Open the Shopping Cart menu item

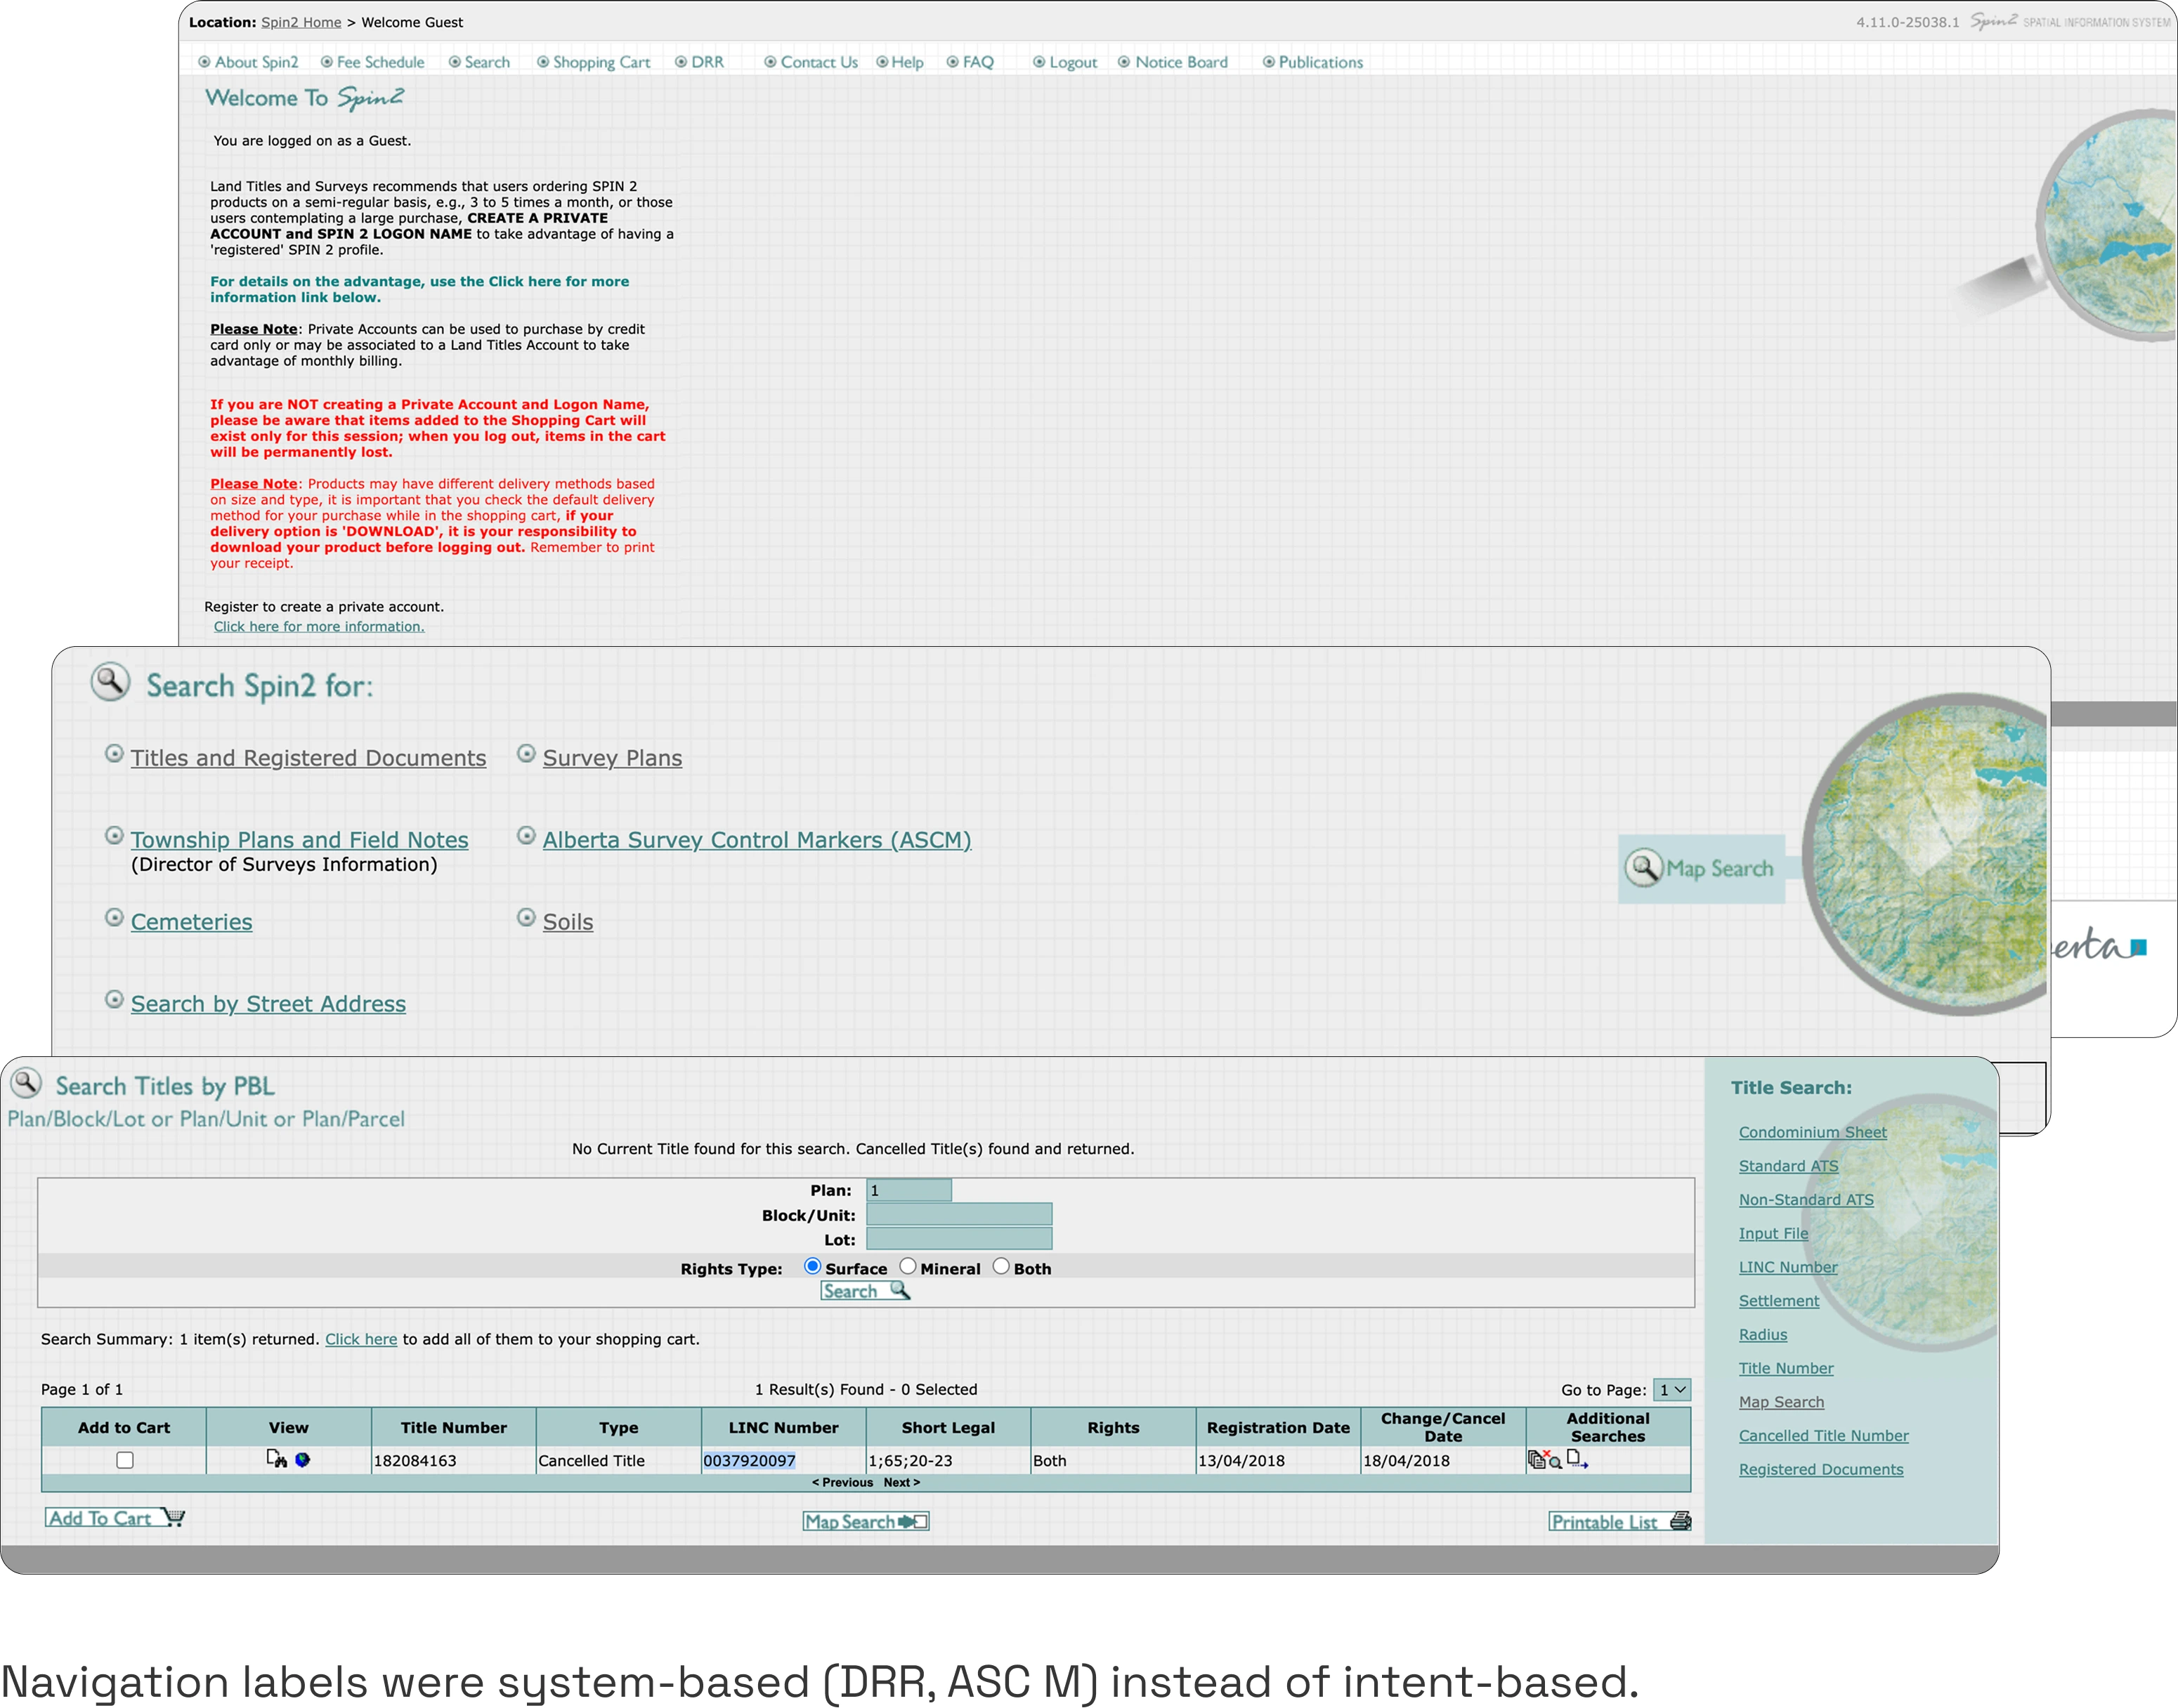600,62
